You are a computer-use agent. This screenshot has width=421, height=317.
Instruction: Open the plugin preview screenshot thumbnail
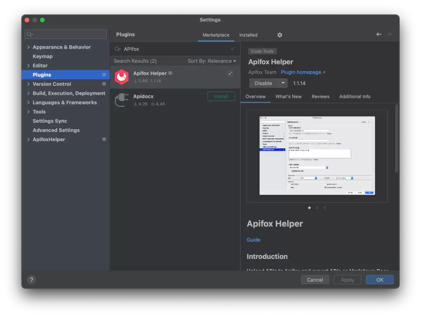tap(317, 156)
